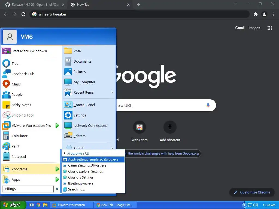Switch to VMware Workstation taskbar button
The width and height of the screenshot is (279, 209).
pyautogui.click(x=71, y=205)
